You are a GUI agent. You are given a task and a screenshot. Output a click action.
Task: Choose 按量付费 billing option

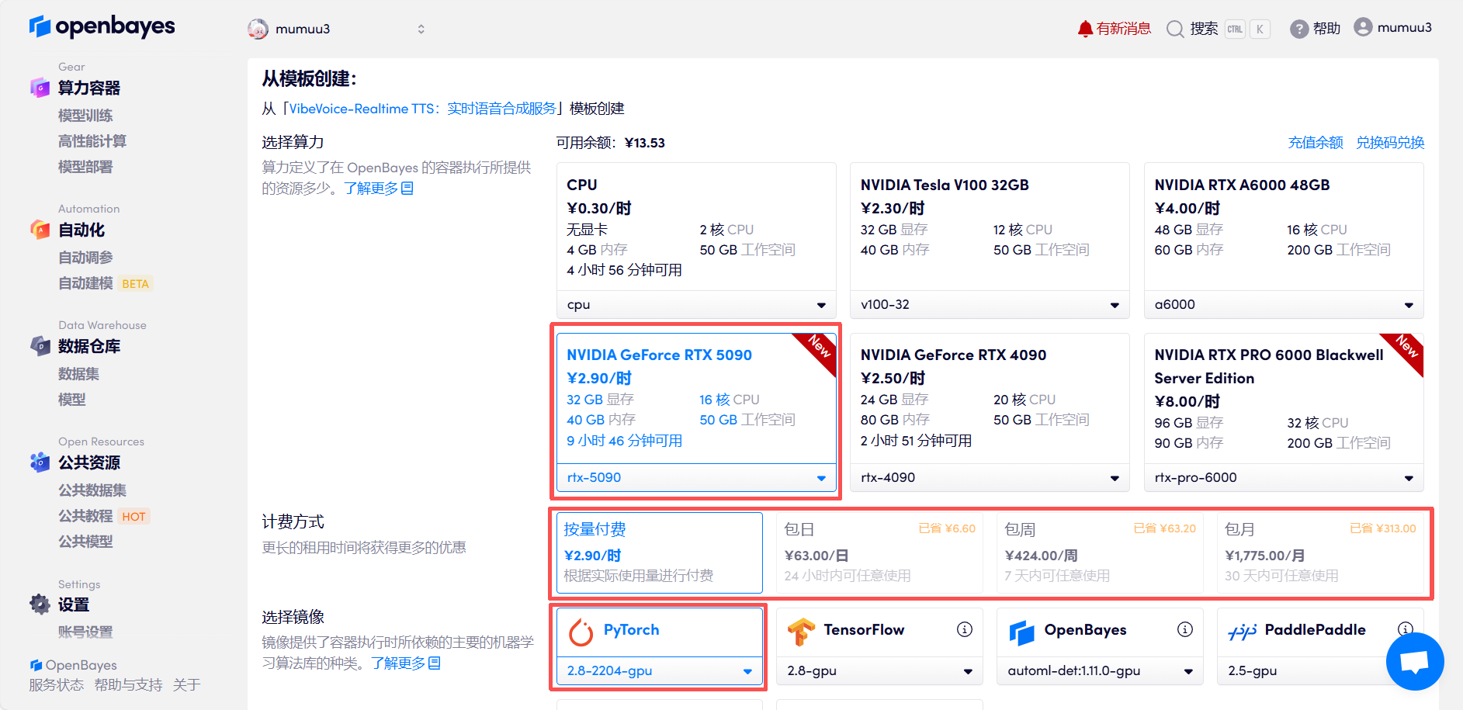660,552
